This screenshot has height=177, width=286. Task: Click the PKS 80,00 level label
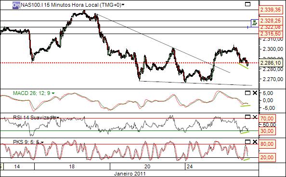[267, 144]
